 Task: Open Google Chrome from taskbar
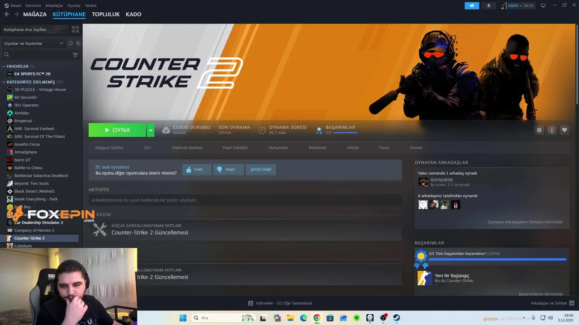click(x=317, y=318)
